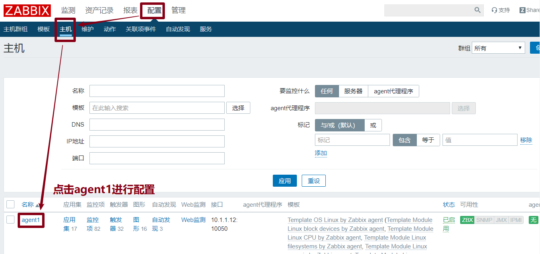Choose 包含 tag operator

pos(404,140)
